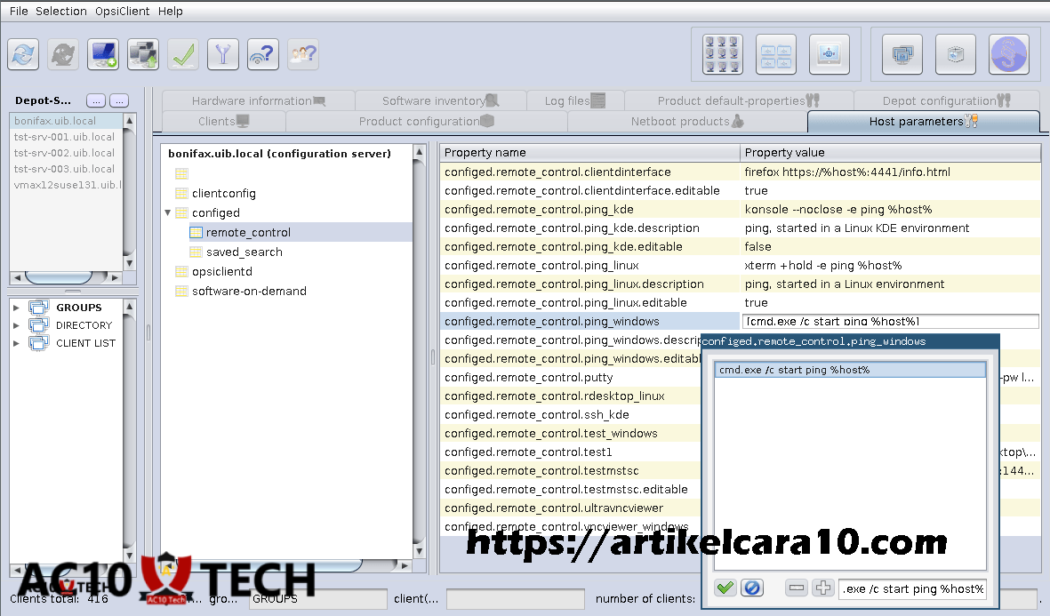Show session info with the persons question icon
This screenshot has height=616, width=1050.
click(303, 54)
